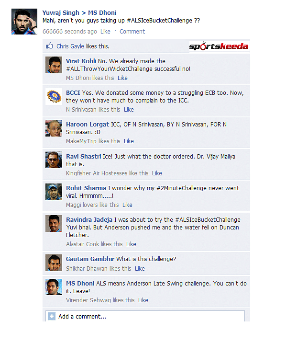Open Yuvraj Singh's profile picture
The height and width of the screenshot is (343, 286).
click(24, 22)
